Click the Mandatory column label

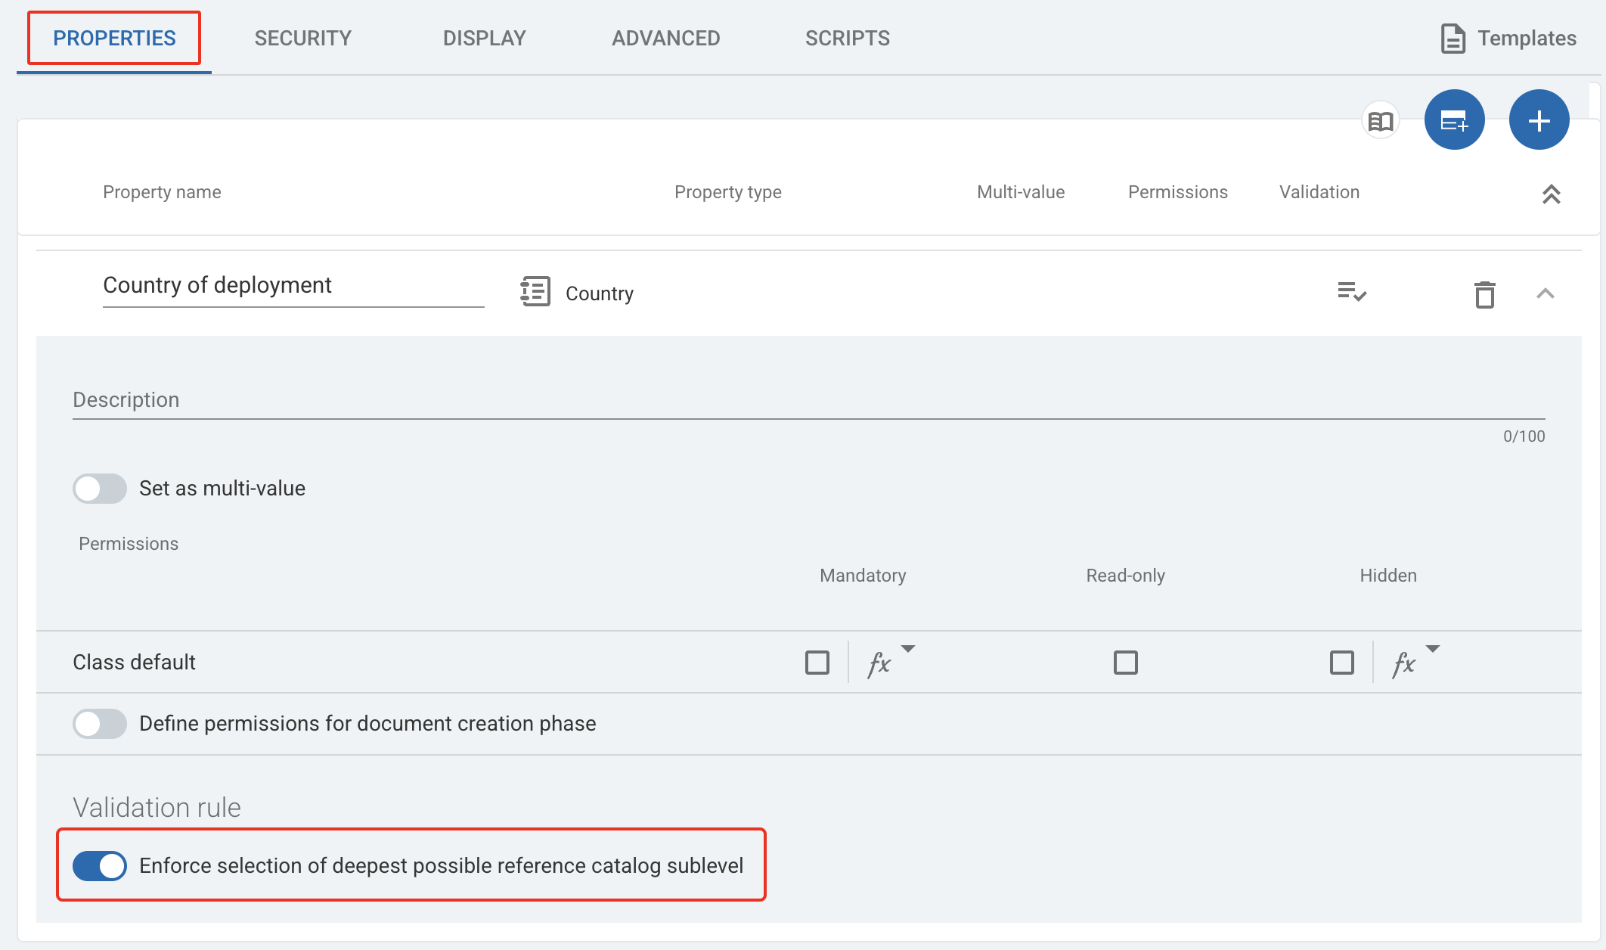click(x=863, y=576)
